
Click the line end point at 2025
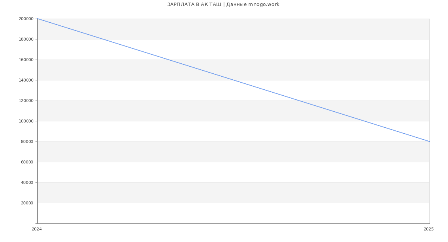429,141
